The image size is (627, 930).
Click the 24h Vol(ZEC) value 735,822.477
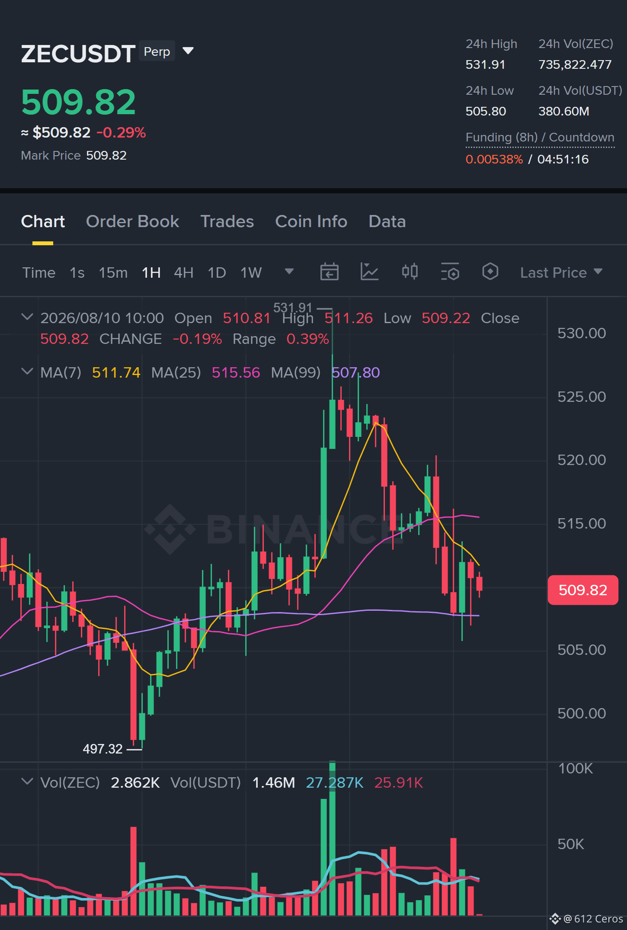pyautogui.click(x=575, y=65)
